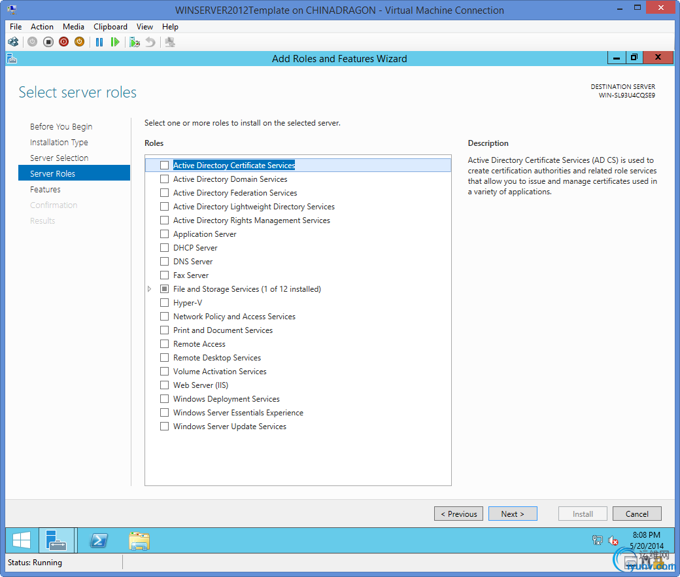680x577 pixels.
Task: Open the Media menu
Action: tap(73, 26)
